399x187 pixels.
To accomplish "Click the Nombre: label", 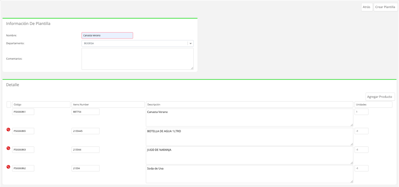I will [x=11, y=36].
